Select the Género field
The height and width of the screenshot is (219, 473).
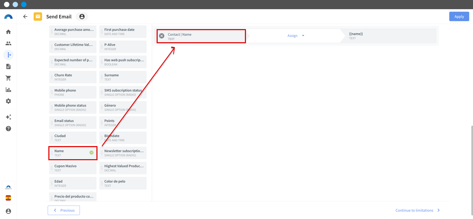coord(123,108)
